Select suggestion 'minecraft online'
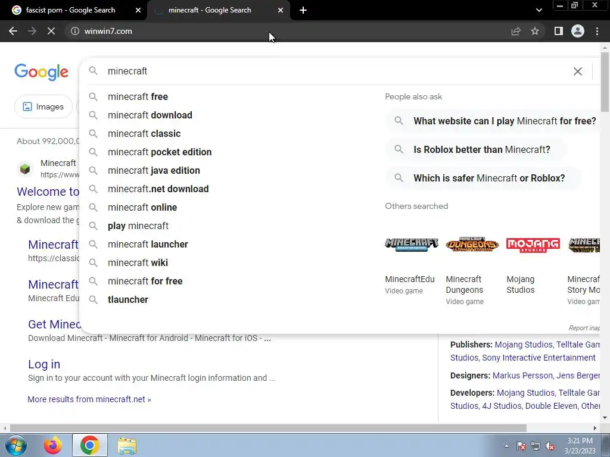The width and height of the screenshot is (610, 457). point(142,207)
